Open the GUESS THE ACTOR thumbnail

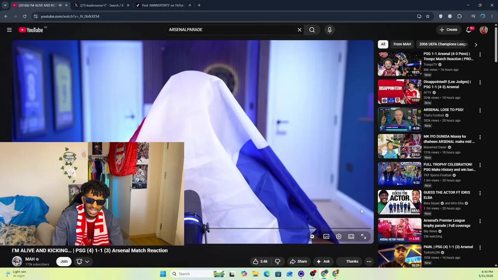[x=400, y=202]
